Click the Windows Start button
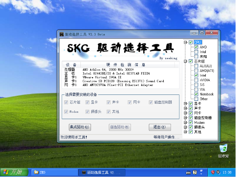The height and width of the screenshot is (177, 236). pos(14,172)
